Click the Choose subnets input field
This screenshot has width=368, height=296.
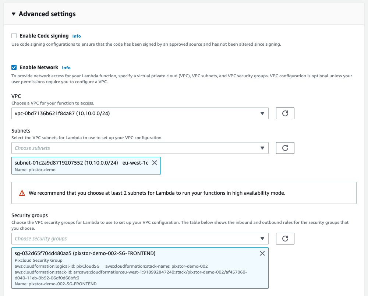(x=110, y=148)
